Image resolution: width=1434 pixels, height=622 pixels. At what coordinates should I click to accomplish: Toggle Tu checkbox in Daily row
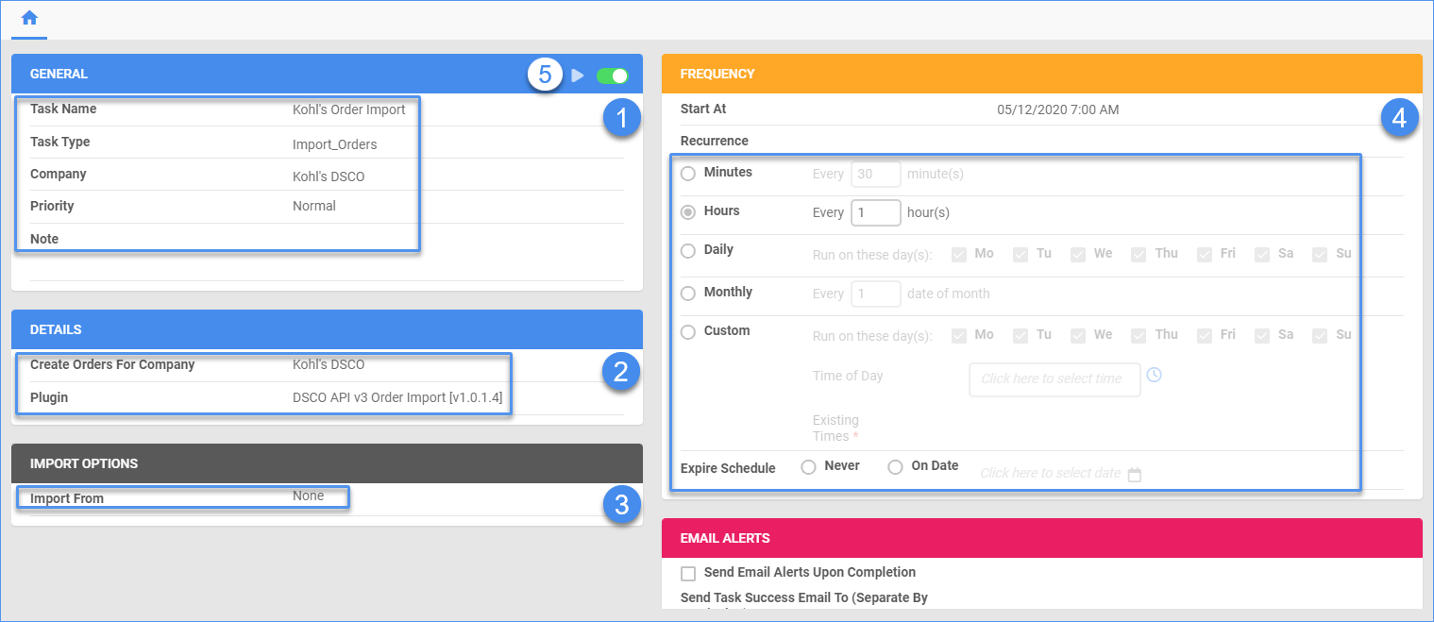[x=1021, y=254]
